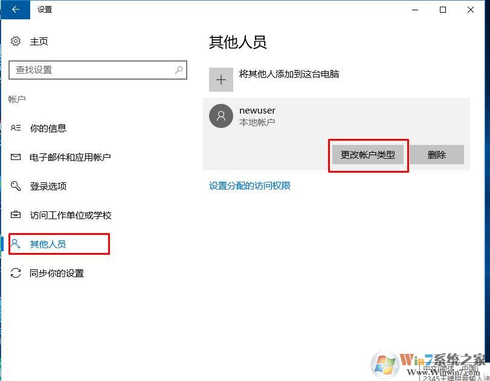Screen dimensions: 490x381
Task: Click the add-person icon beside 其他人员
Action: click(x=16, y=244)
